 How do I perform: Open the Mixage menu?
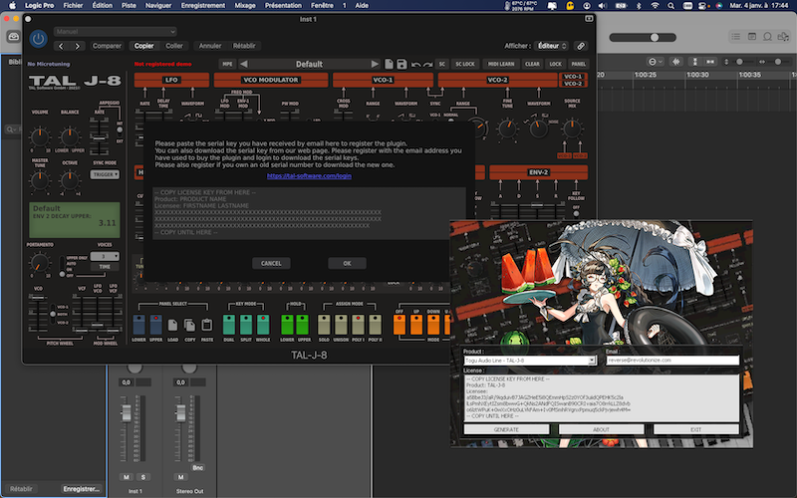pos(245,6)
